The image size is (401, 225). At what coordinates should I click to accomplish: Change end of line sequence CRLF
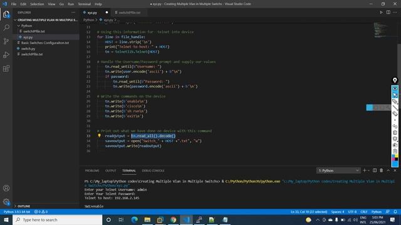click(363, 212)
